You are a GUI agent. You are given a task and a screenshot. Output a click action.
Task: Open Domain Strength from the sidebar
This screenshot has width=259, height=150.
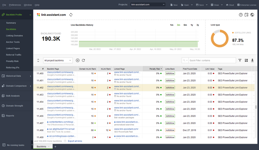pyautogui.click(x=15, y=106)
